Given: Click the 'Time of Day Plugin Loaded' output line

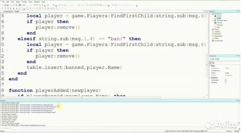Looking at the screenshot, I should 10,124.
